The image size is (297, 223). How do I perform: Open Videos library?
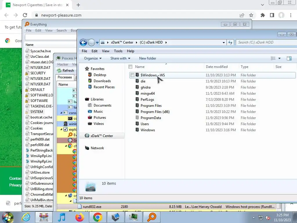pos(99,124)
